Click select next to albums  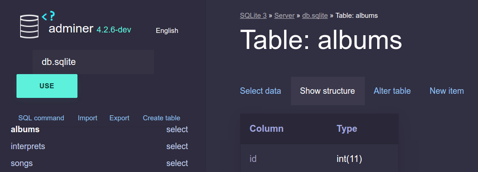pos(177,129)
